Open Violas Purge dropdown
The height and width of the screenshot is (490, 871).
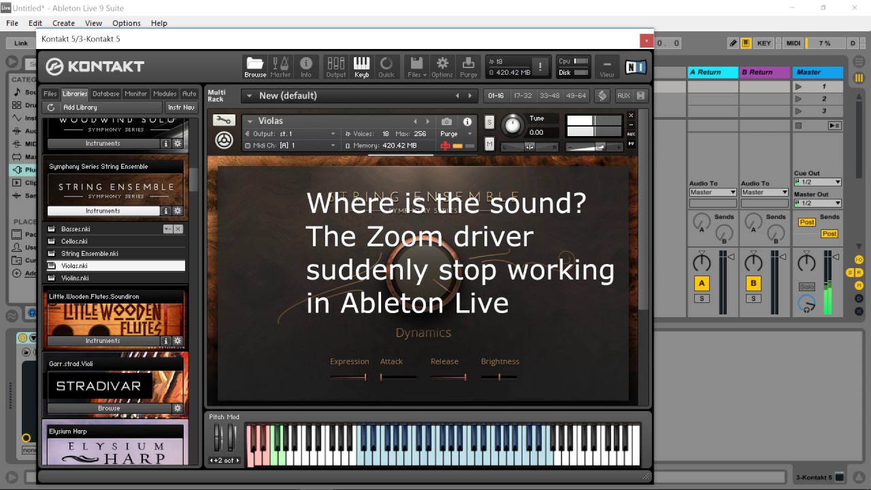(456, 134)
